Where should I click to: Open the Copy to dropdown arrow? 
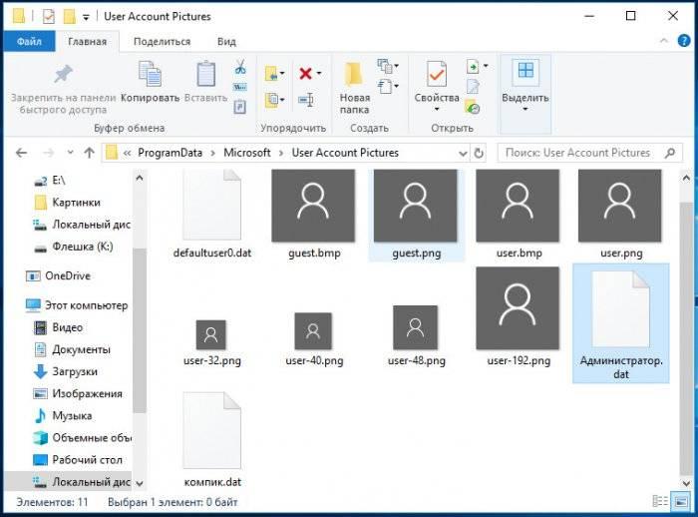point(282,100)
